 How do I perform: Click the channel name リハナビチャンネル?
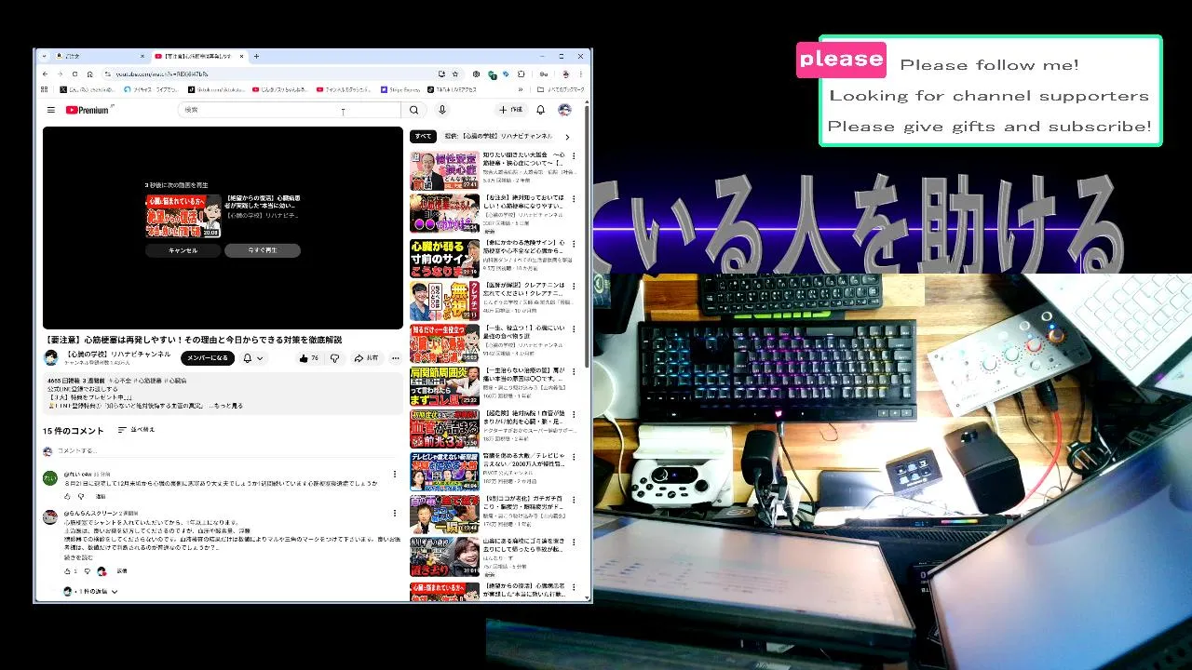point(118,355)
